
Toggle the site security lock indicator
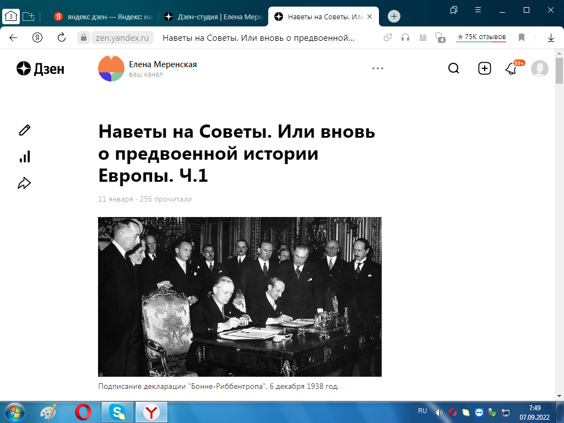[83, 38]
